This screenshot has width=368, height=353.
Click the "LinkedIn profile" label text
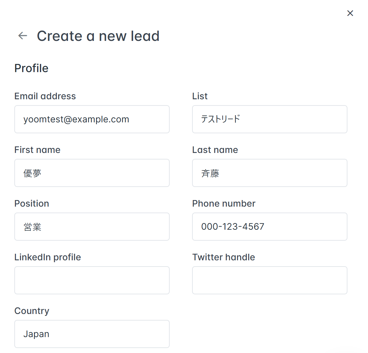pos(48,257)
